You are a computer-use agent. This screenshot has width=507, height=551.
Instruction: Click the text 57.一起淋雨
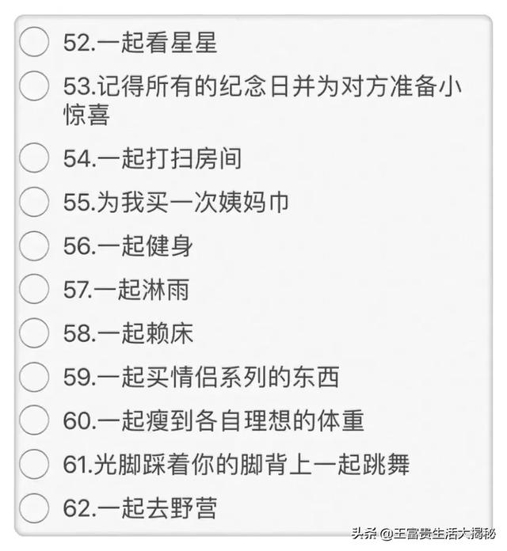point(127,290)
